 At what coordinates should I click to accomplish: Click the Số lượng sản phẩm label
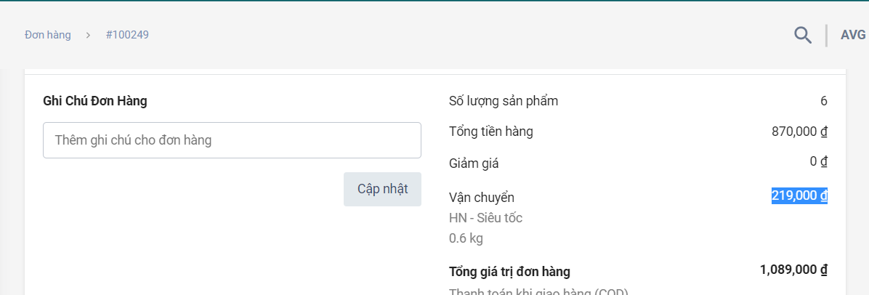504,101
